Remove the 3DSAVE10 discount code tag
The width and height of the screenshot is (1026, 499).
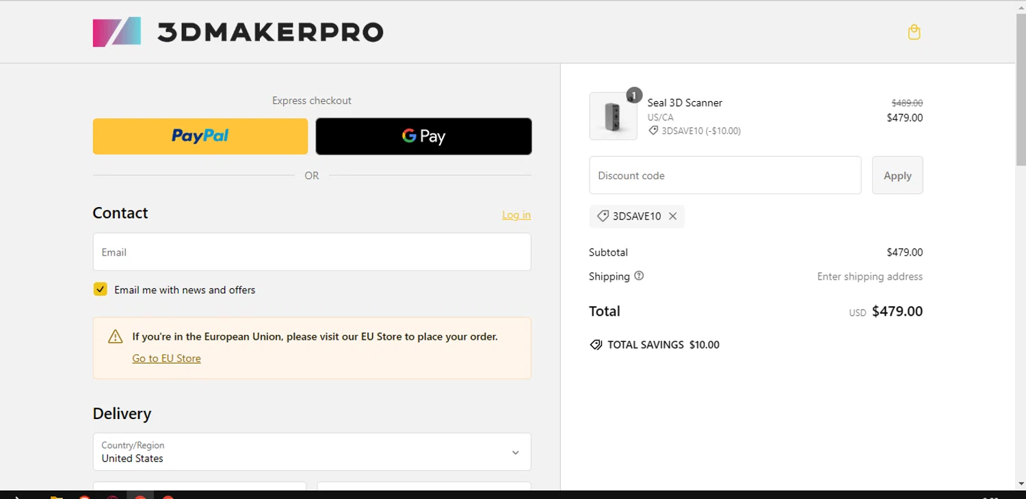tap(673, 216)
